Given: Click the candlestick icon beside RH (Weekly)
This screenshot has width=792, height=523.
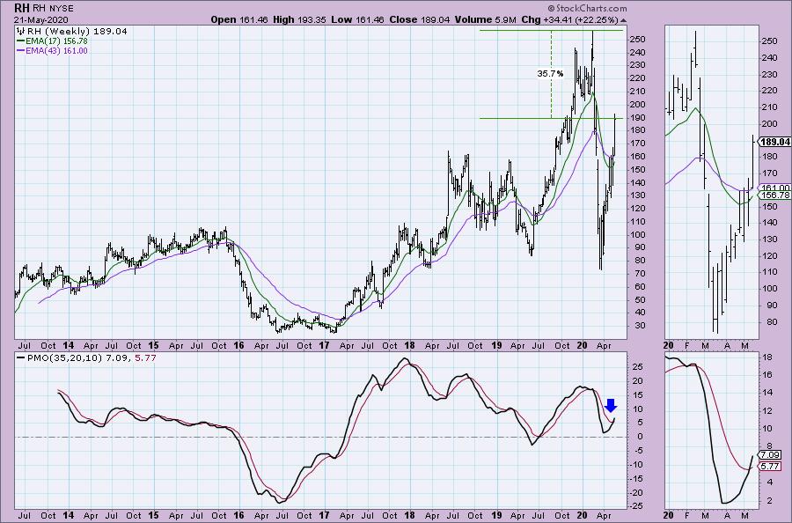Looking at the screenshot, I should [x=21, y=32].
